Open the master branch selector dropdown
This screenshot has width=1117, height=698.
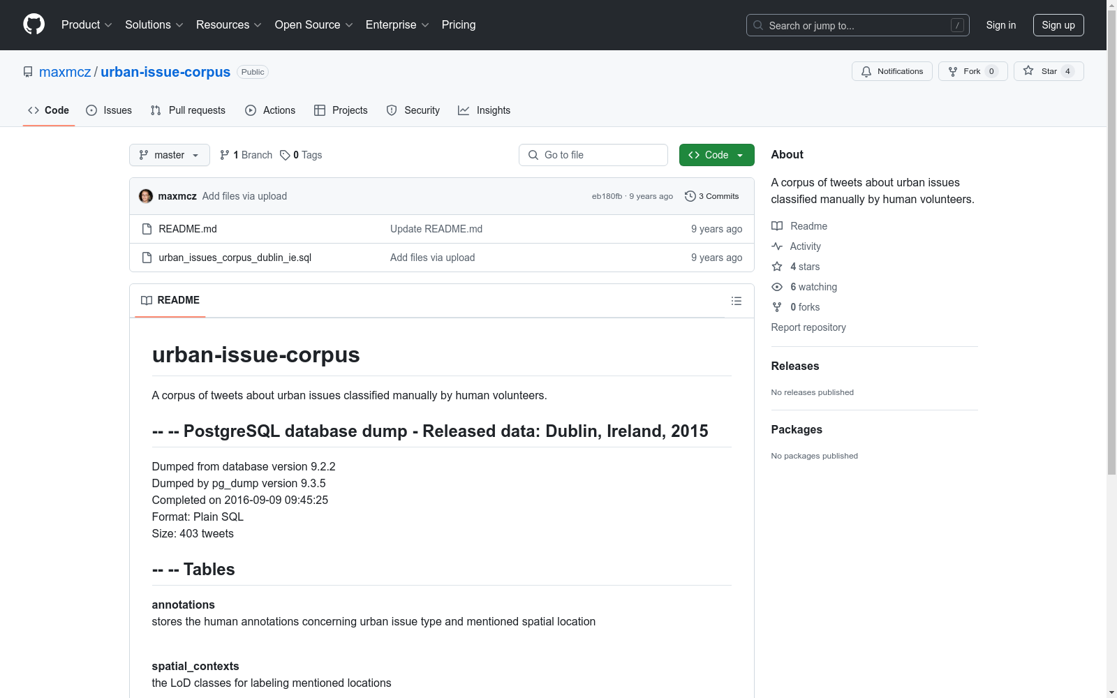[x=170, y=155]
